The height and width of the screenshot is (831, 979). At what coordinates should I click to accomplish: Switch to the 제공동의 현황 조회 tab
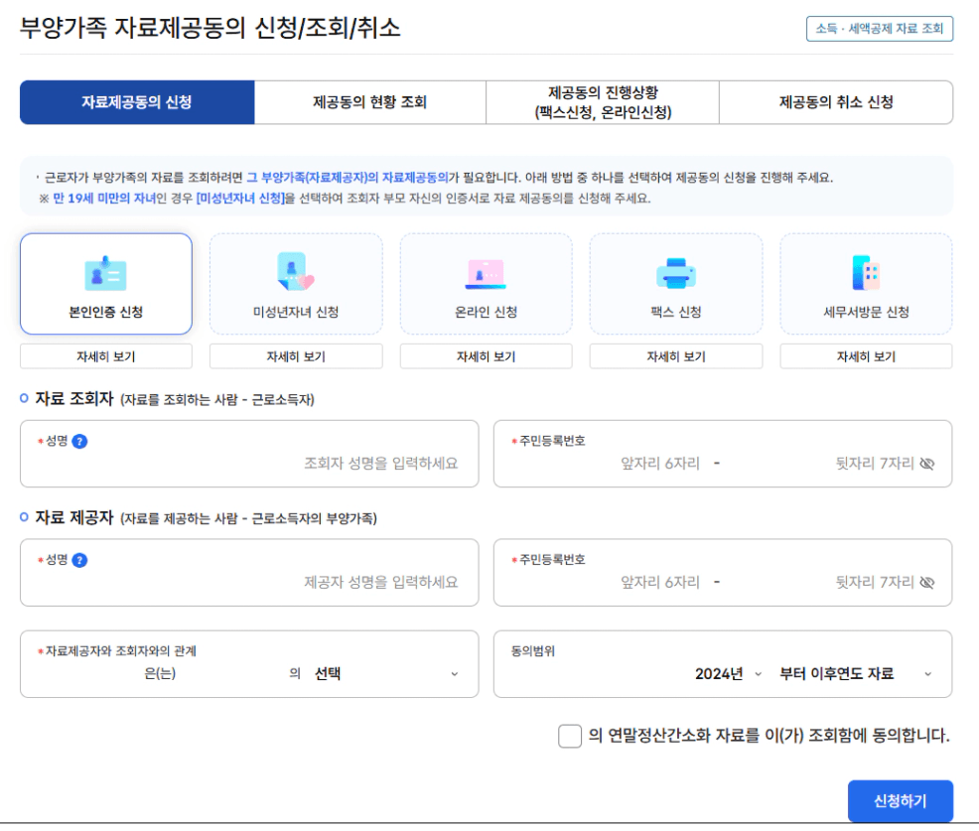tap(369, 102)
